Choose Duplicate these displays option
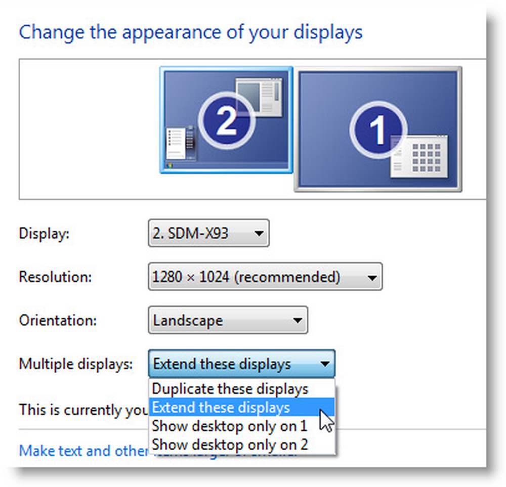Screen dimensions: 506x487 click(x=230, y=389)
